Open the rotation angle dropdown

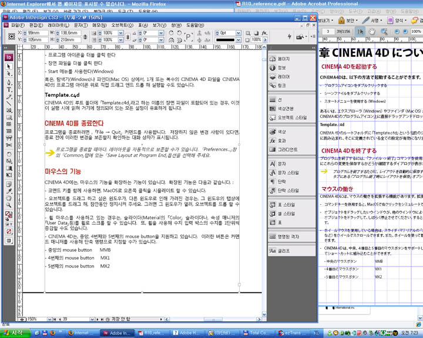pos(161,33)
